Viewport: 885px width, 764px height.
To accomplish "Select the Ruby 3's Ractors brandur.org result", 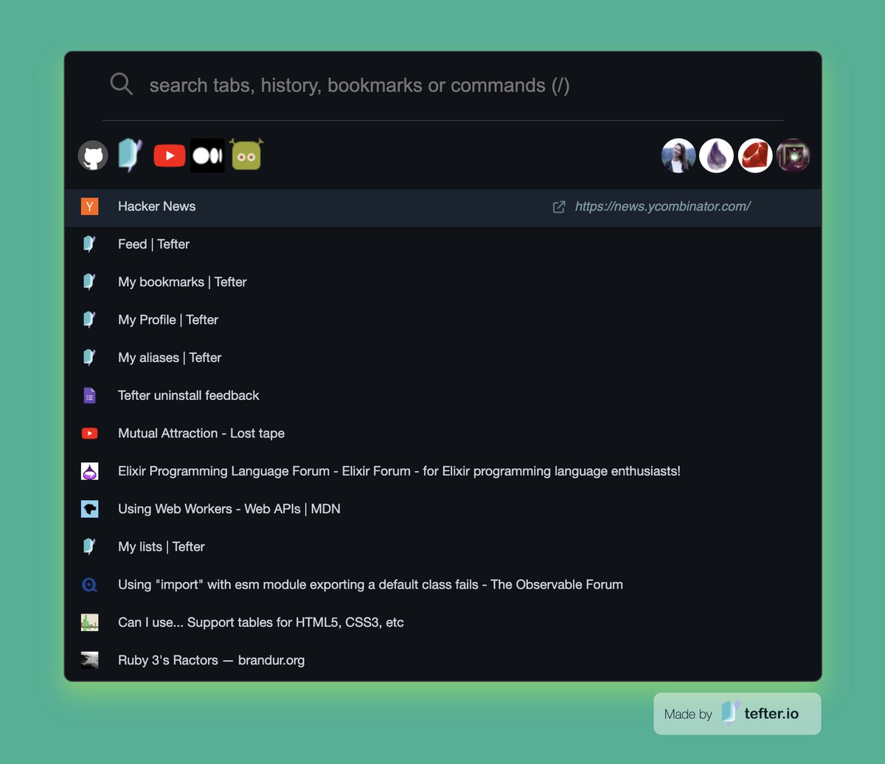I will 212,660.
